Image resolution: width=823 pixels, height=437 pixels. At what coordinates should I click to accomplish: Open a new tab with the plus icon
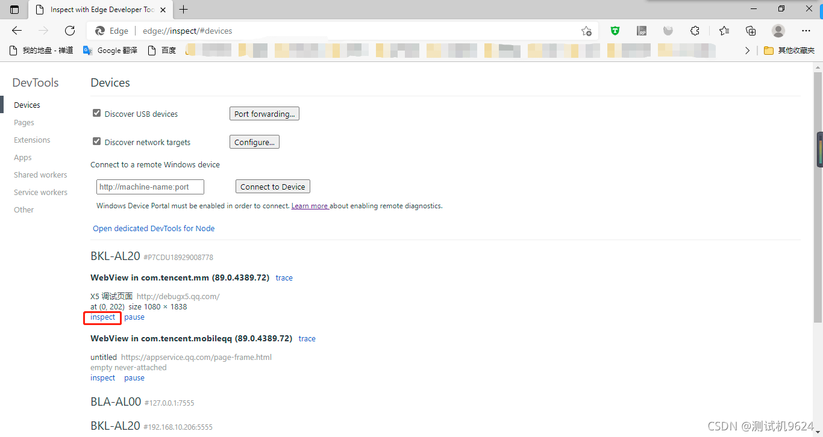coord(184,9)
